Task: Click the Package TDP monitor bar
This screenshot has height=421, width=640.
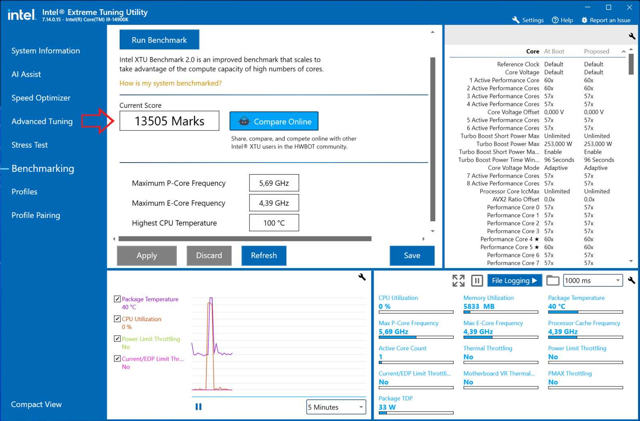Action: pos(416,413)
